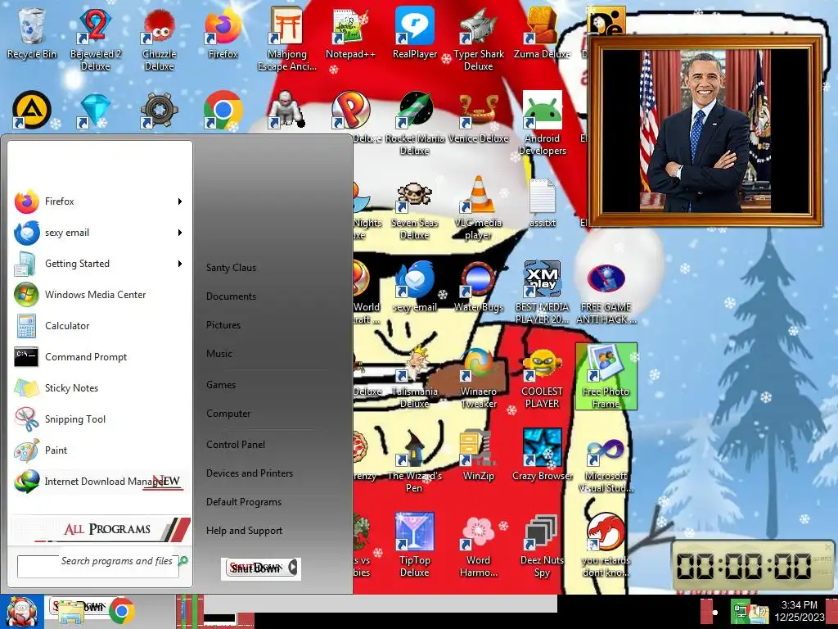Viewport: 838px width, 629px height.
Task: Open Santy Claus user folder link
Action: coord(231,268)
